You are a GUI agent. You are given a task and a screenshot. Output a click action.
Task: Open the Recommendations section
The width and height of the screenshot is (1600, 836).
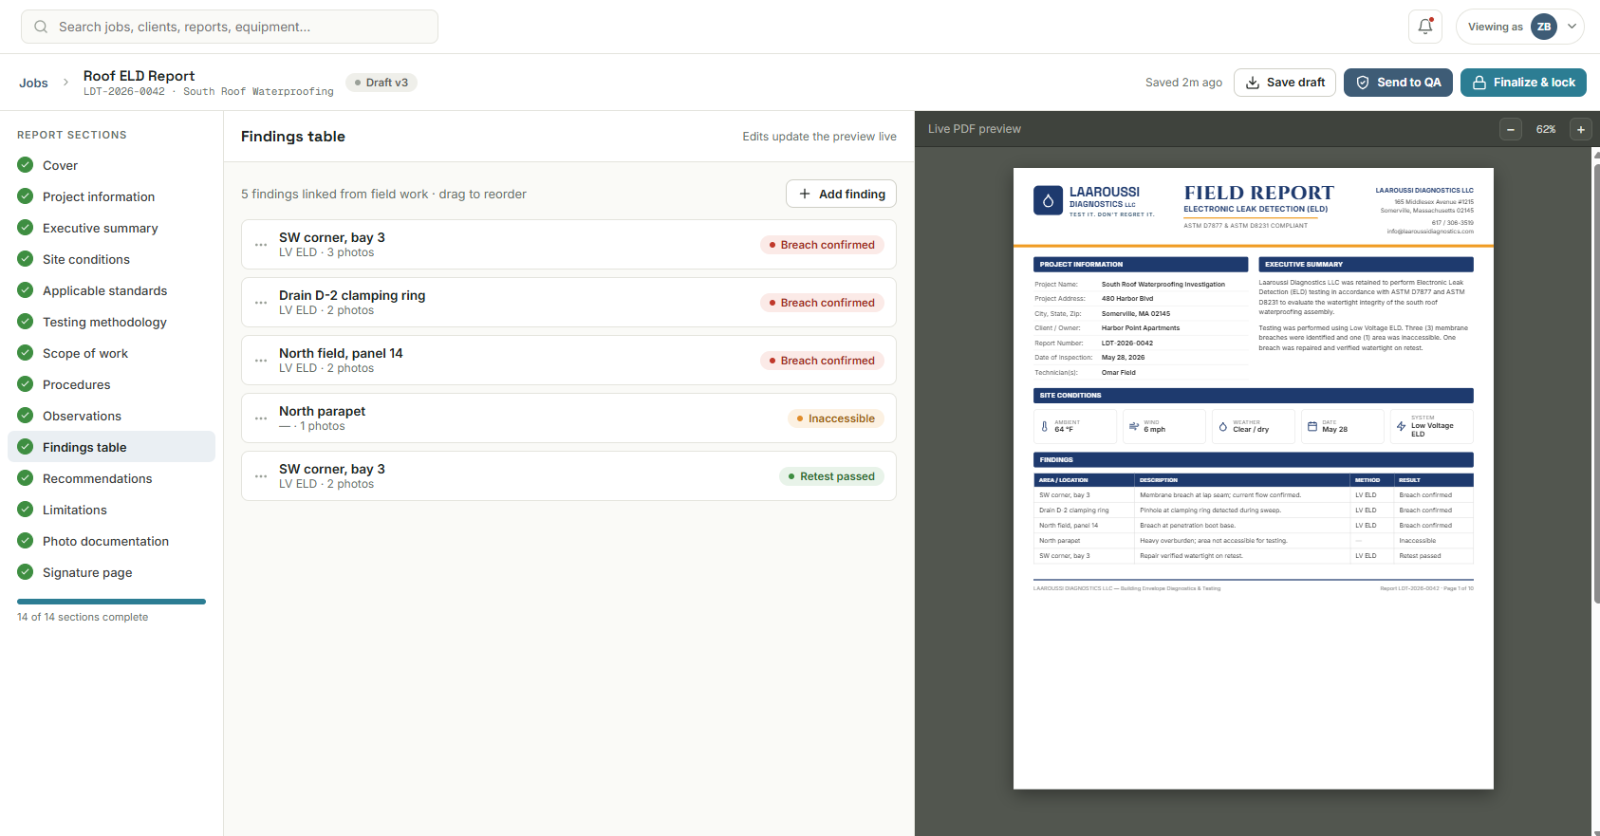pyautogui.click(x=111, y=478)
